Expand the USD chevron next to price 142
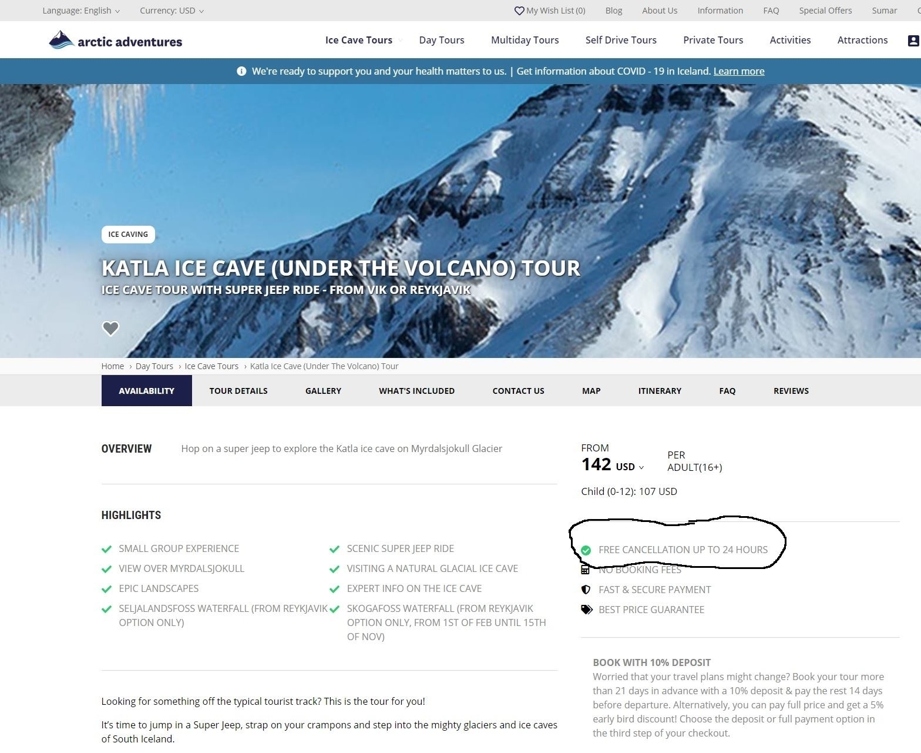Screen dimensions: 921x753 point(641,467)
